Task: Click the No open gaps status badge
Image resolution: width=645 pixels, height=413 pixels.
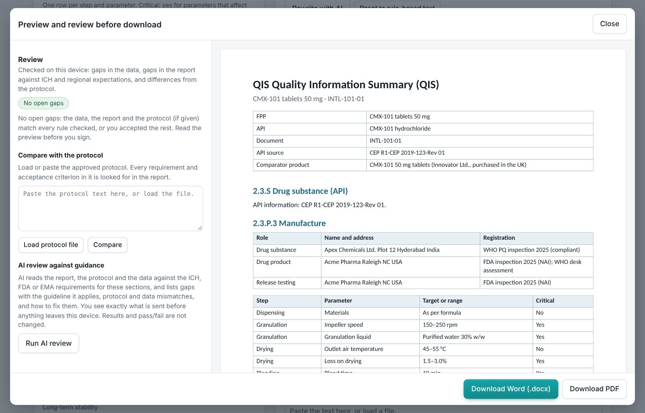Action: tap(44, 103)
